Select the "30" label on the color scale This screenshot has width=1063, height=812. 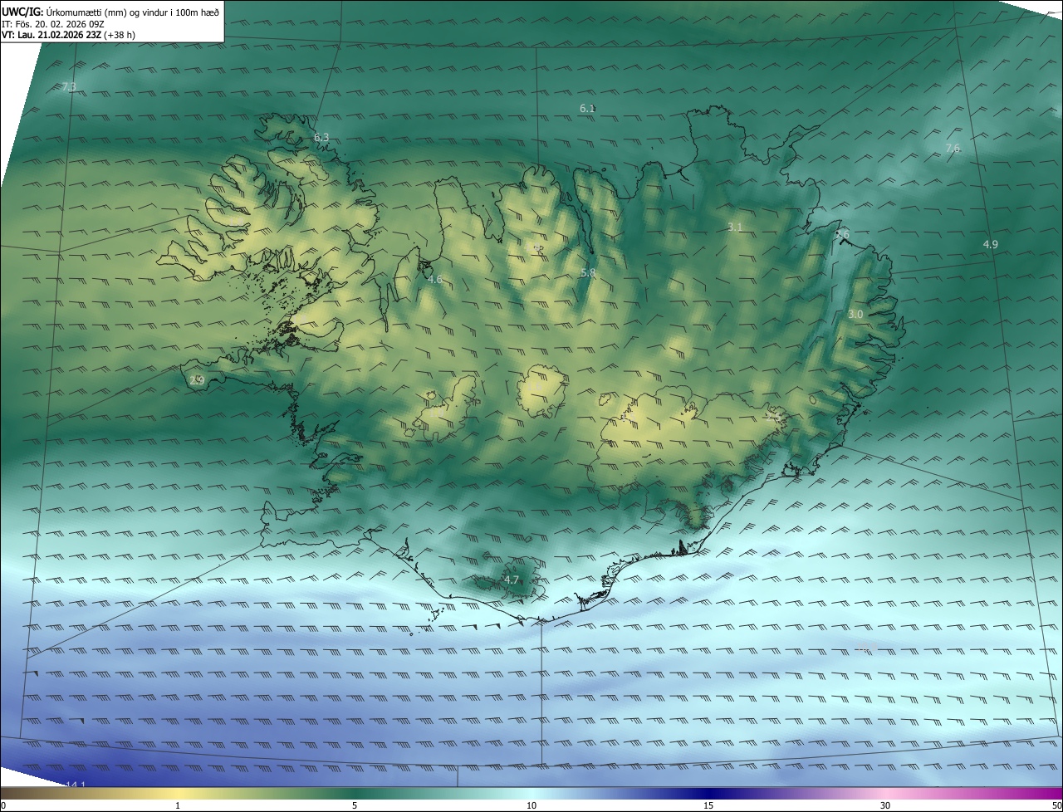click(885, 805)
